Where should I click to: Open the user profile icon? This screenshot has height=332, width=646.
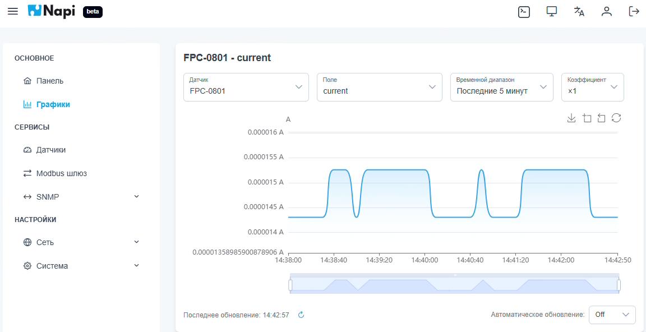coord(606,12)
